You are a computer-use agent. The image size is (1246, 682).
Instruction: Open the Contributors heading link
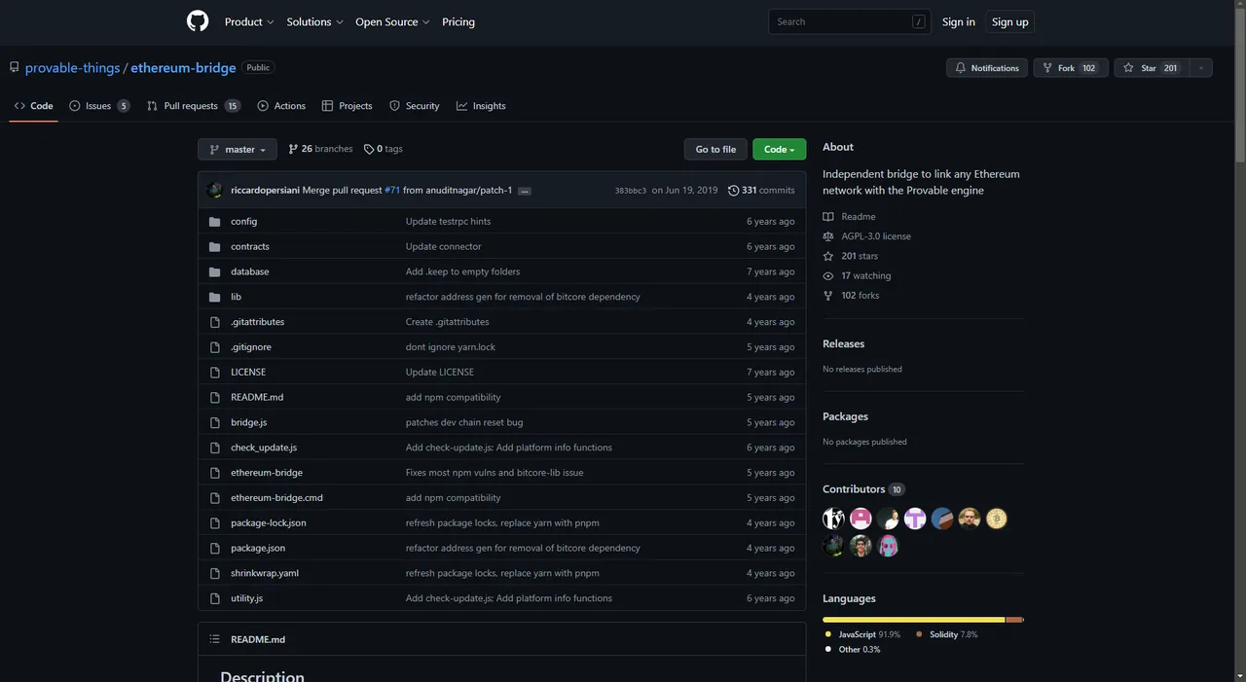click(x=863, y=489)
